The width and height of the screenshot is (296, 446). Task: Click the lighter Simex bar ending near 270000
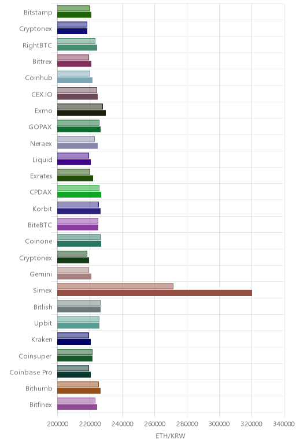115,286
